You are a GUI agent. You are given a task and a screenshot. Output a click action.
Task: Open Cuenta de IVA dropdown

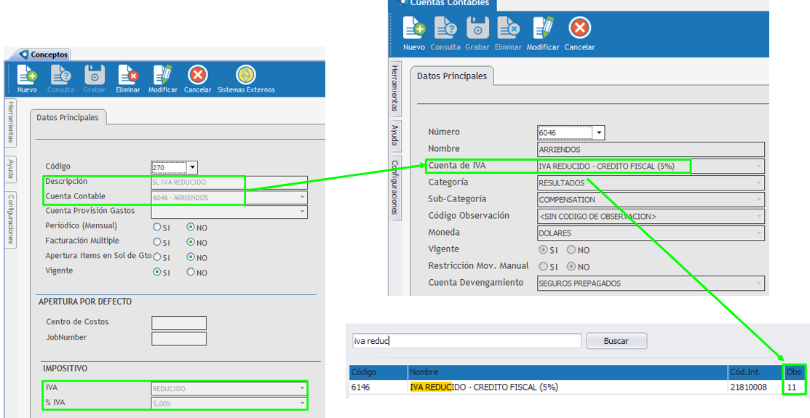coord(759,166)
